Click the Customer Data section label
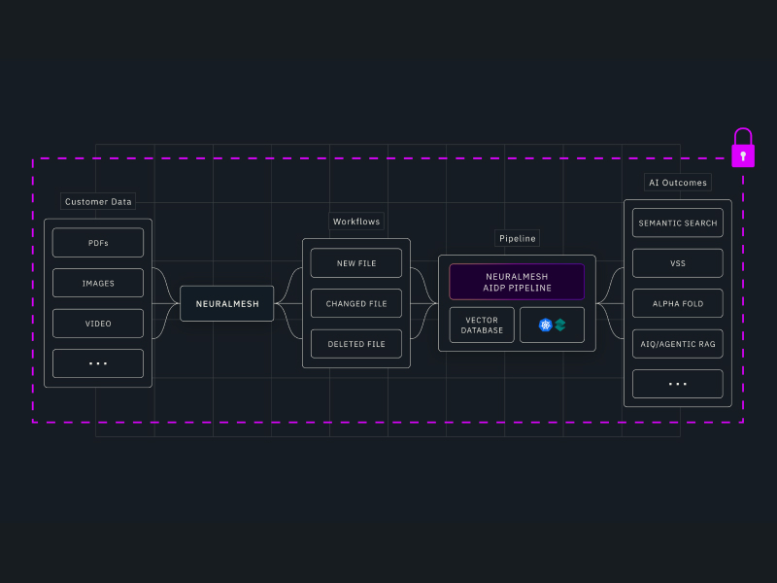 point(98,202)
